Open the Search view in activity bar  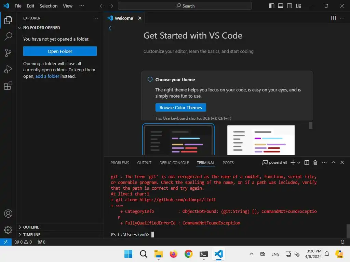[8, 36]
